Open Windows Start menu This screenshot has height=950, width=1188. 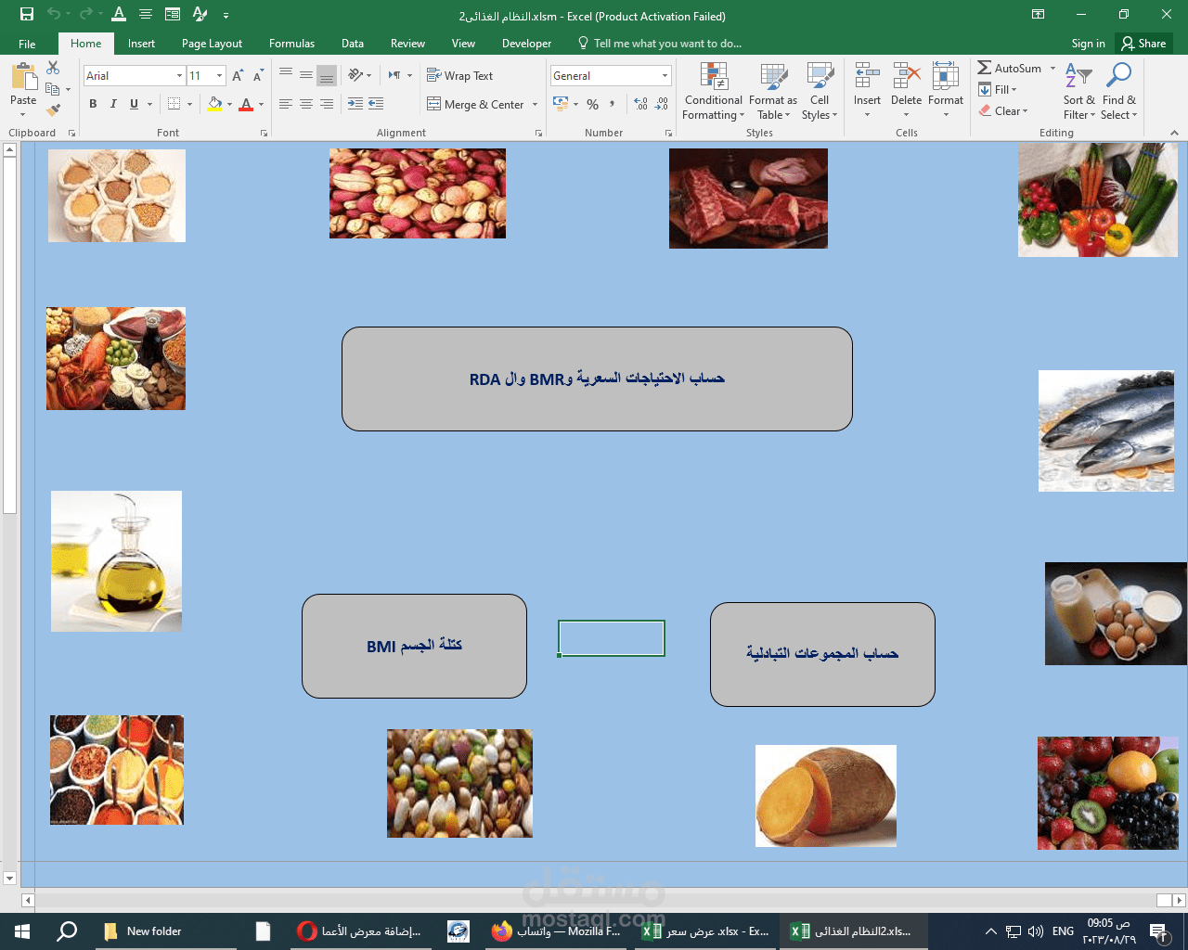click(22, 931)
